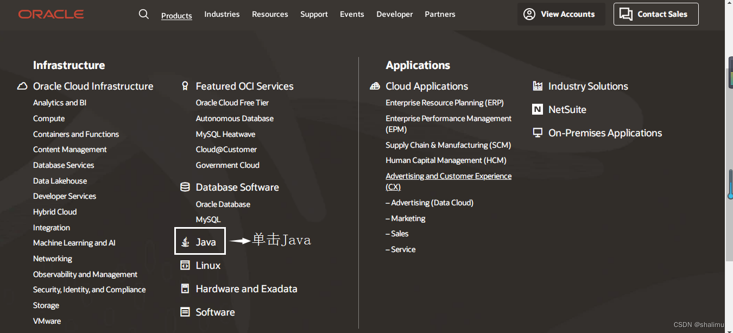Viewport: 733px width, 333px height.
Task: Open the Oracle Database link
Action: [223, 204]
